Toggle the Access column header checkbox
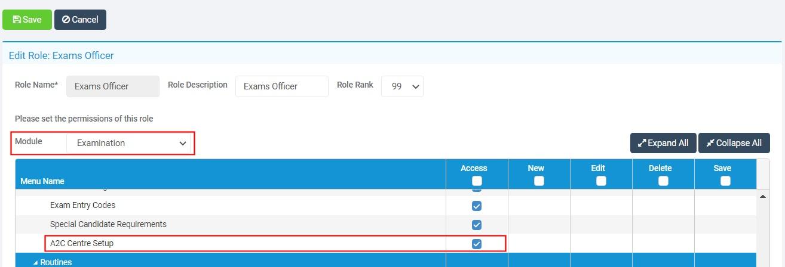The height and width of the screenshot is (267, 785). tap(477, 181)
